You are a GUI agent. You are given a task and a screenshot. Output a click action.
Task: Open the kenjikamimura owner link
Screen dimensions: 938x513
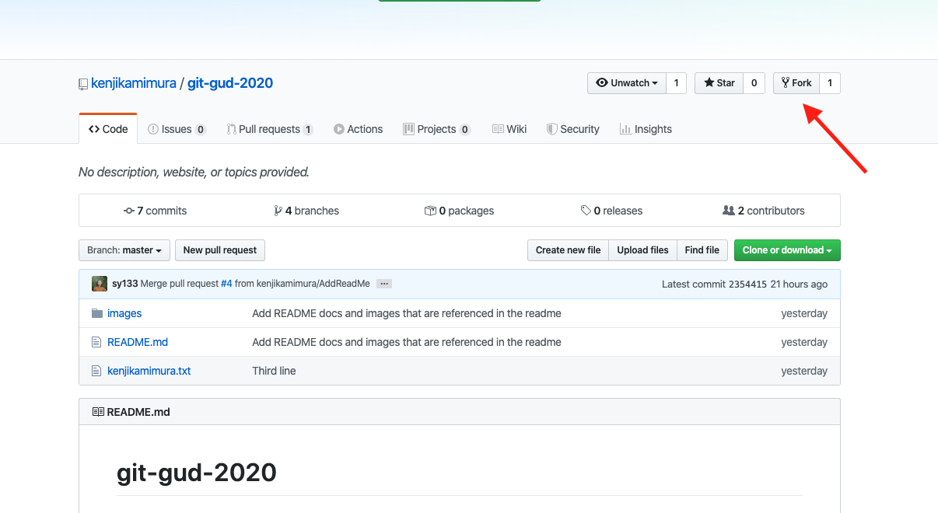(134, 83)
